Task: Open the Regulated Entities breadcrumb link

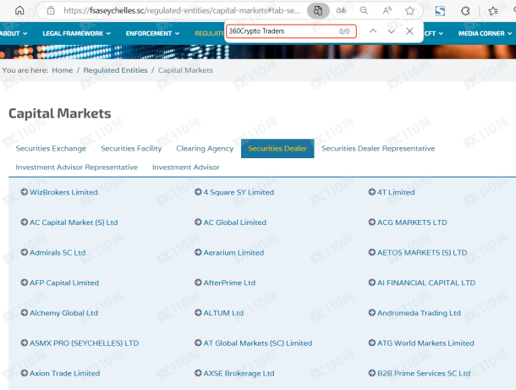Action: [x=115, y=70]
